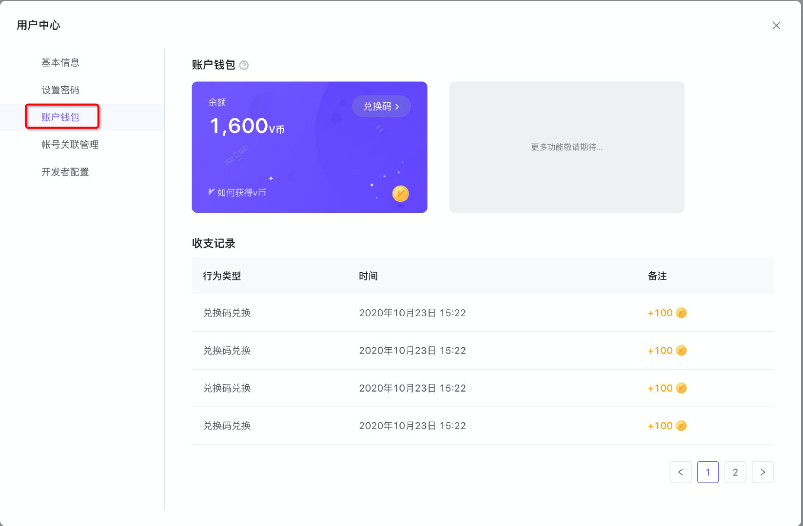Open the 设置密码 section

coord(61,89)
